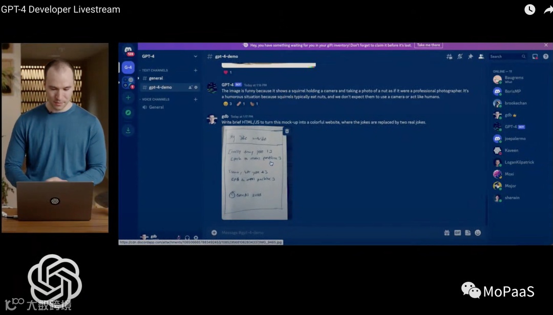This screenshot has height=315, width=553.
Task: Mute microphone in the user panel
Action: [179, 238]
